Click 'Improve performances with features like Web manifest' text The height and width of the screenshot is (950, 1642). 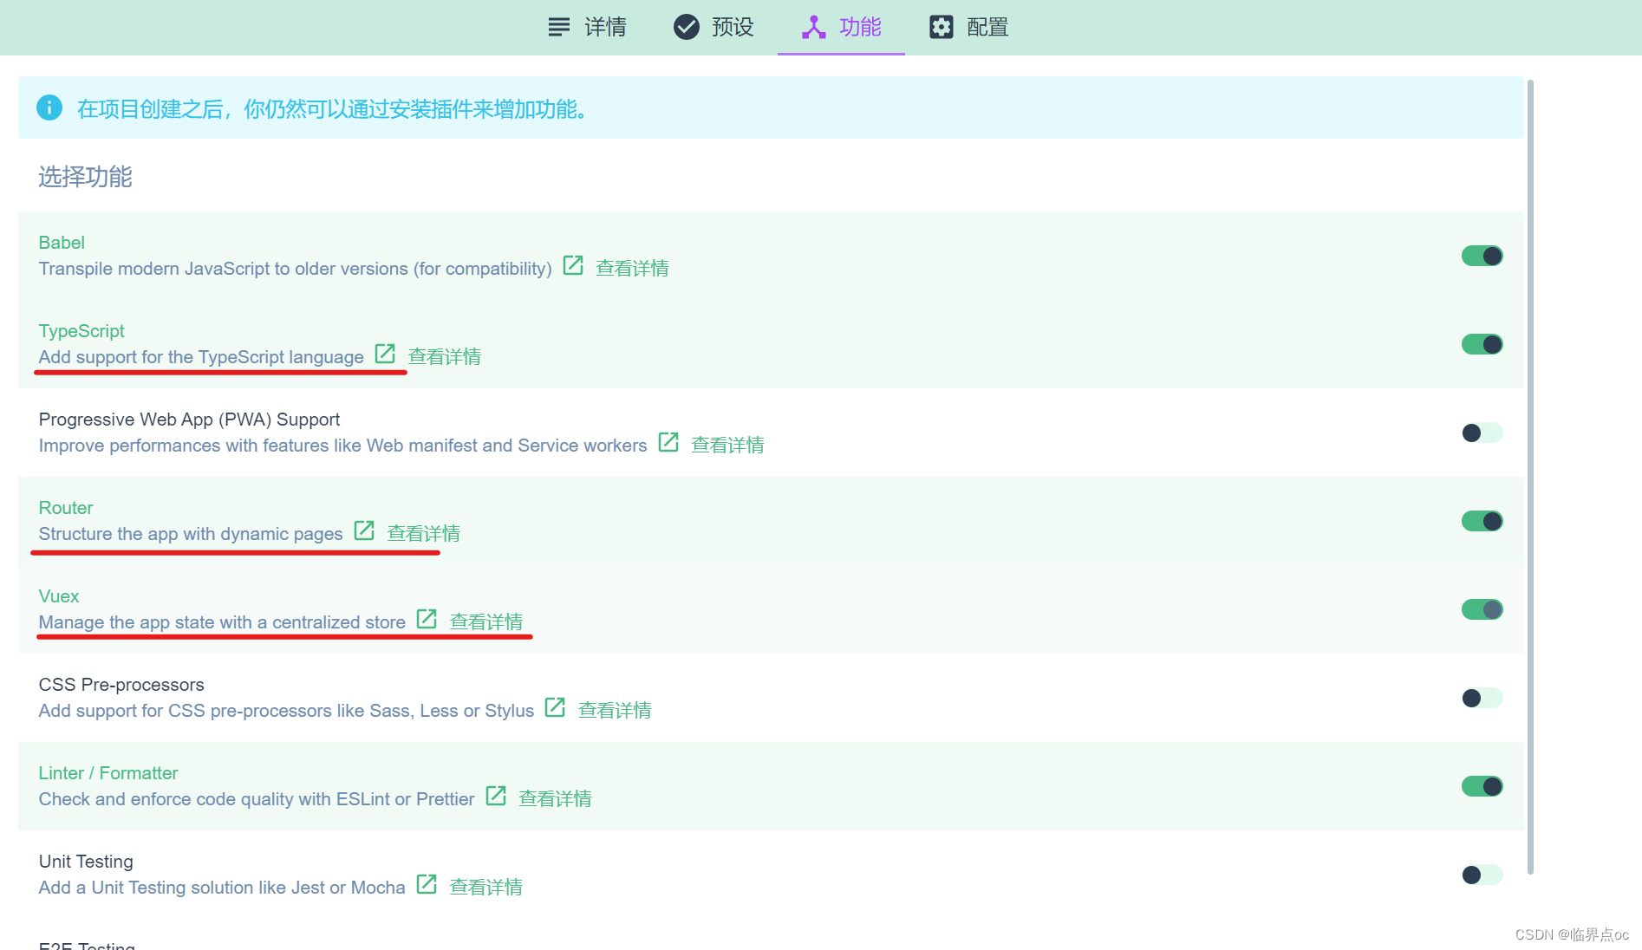343,446
